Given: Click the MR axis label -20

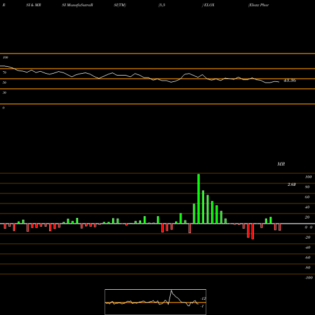Looking at the screenshot, I should tap(307, 238).
